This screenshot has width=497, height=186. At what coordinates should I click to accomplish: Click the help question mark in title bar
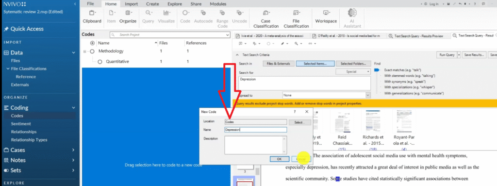475,4
